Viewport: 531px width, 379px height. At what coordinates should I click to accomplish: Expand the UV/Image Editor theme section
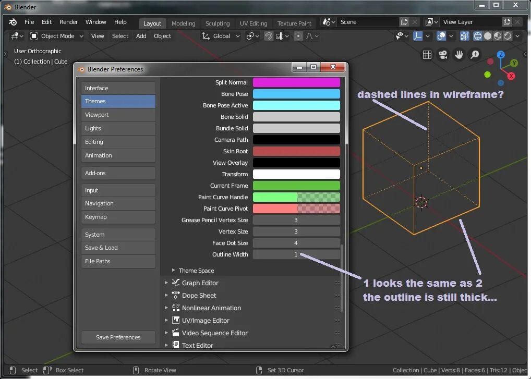tap(197, 321)
